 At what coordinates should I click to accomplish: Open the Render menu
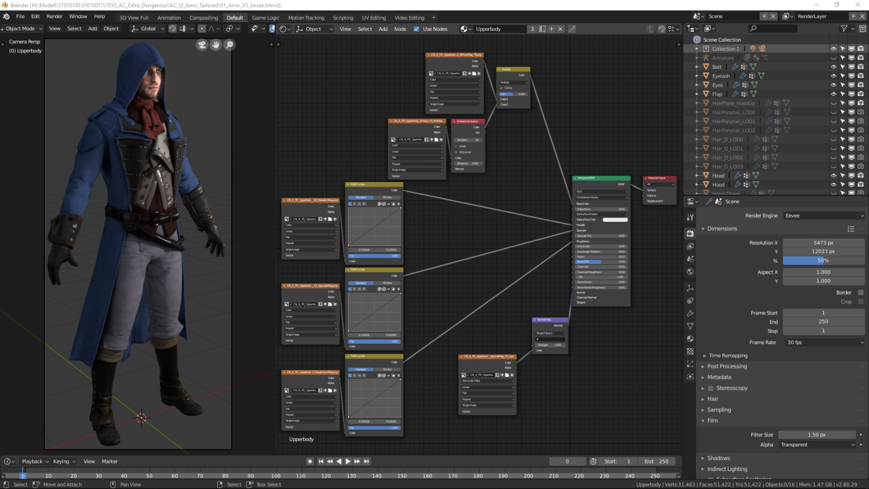(54, 17)
